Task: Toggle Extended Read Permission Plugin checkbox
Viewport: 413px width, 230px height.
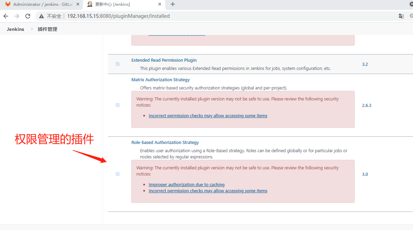Action: [x=118, y=64]
